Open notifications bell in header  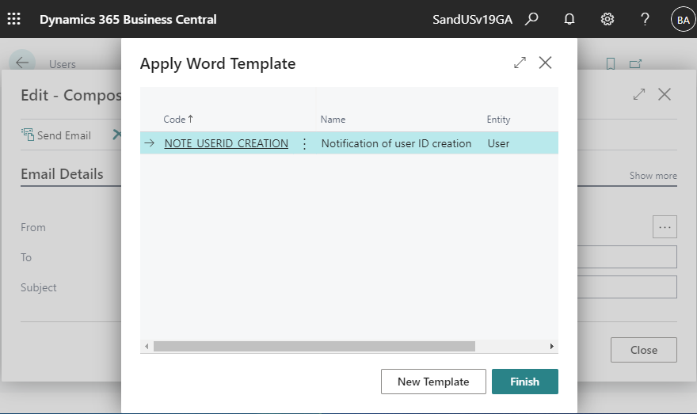pyautogui.click(x=569, y=19)
